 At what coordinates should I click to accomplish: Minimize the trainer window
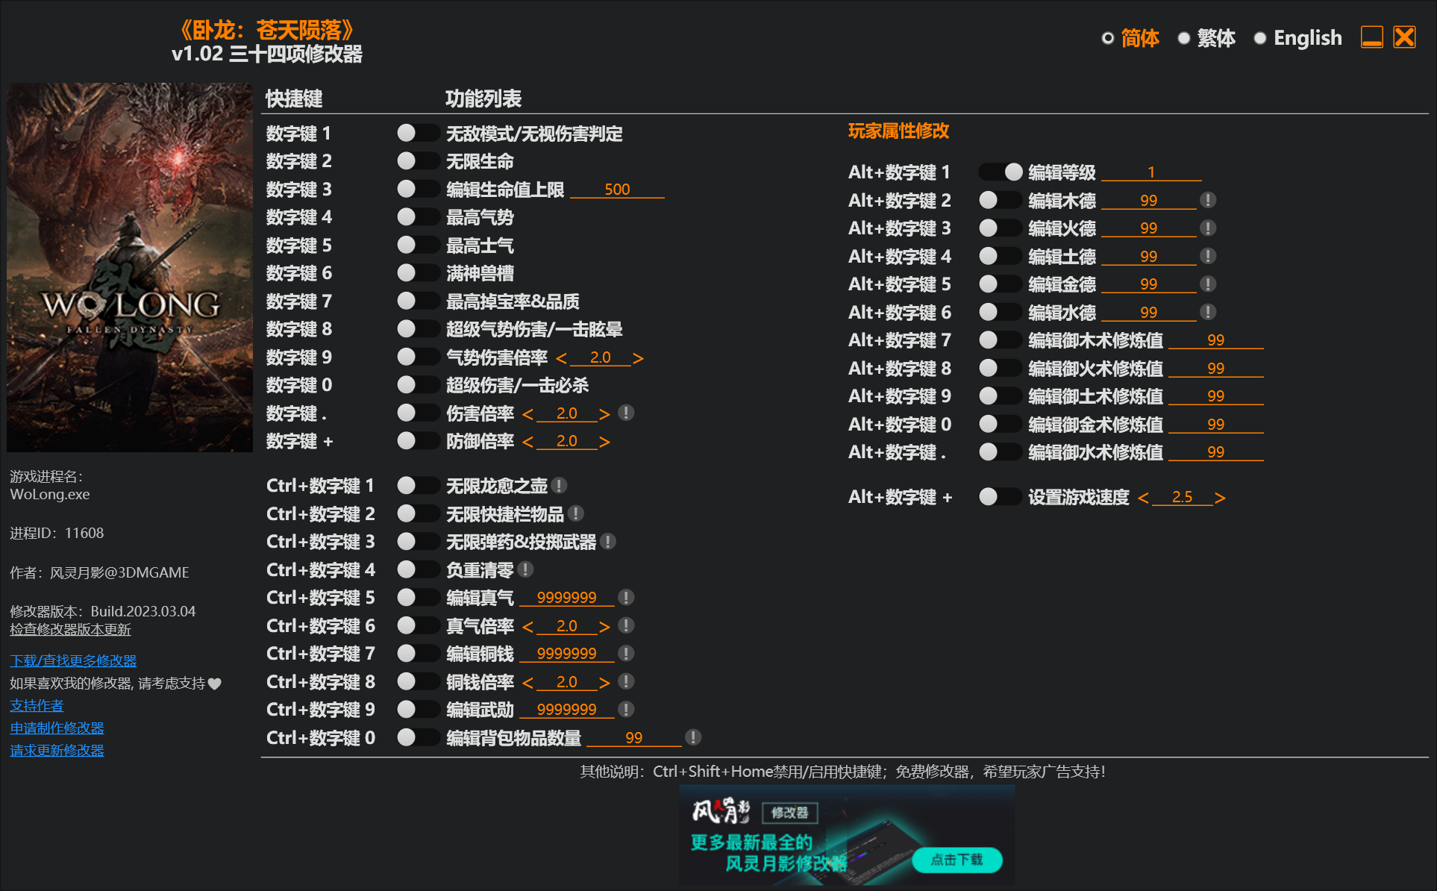1372,37
